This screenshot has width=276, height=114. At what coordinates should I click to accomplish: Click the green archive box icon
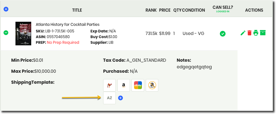[x=263, y=33]
